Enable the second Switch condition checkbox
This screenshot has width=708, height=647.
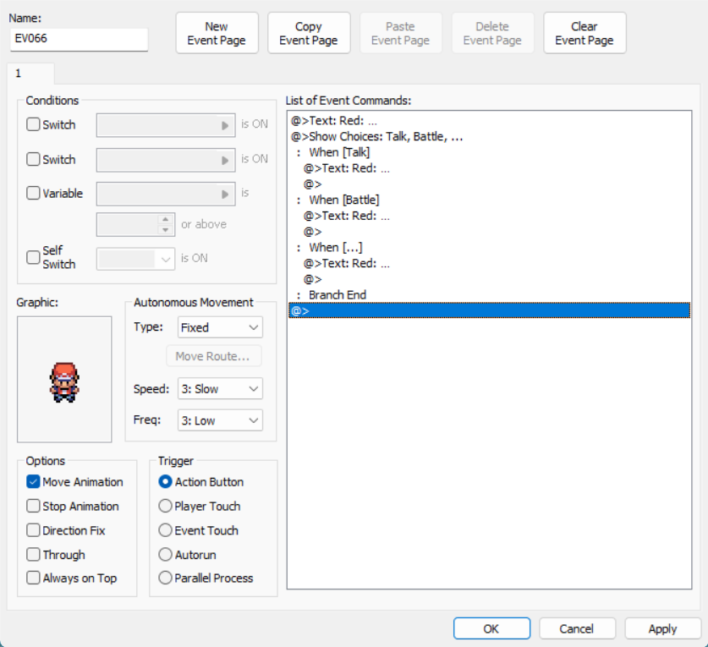(33, 159)
